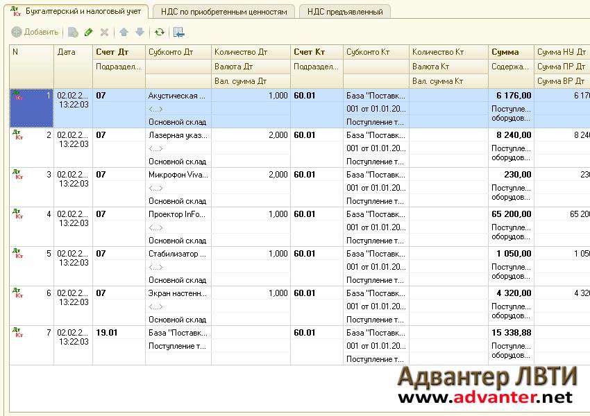Image resolution: width=590 pixels, height=416 pixels.
Task: Click the sum 65 200,00
Action: (x=512, y=214)
